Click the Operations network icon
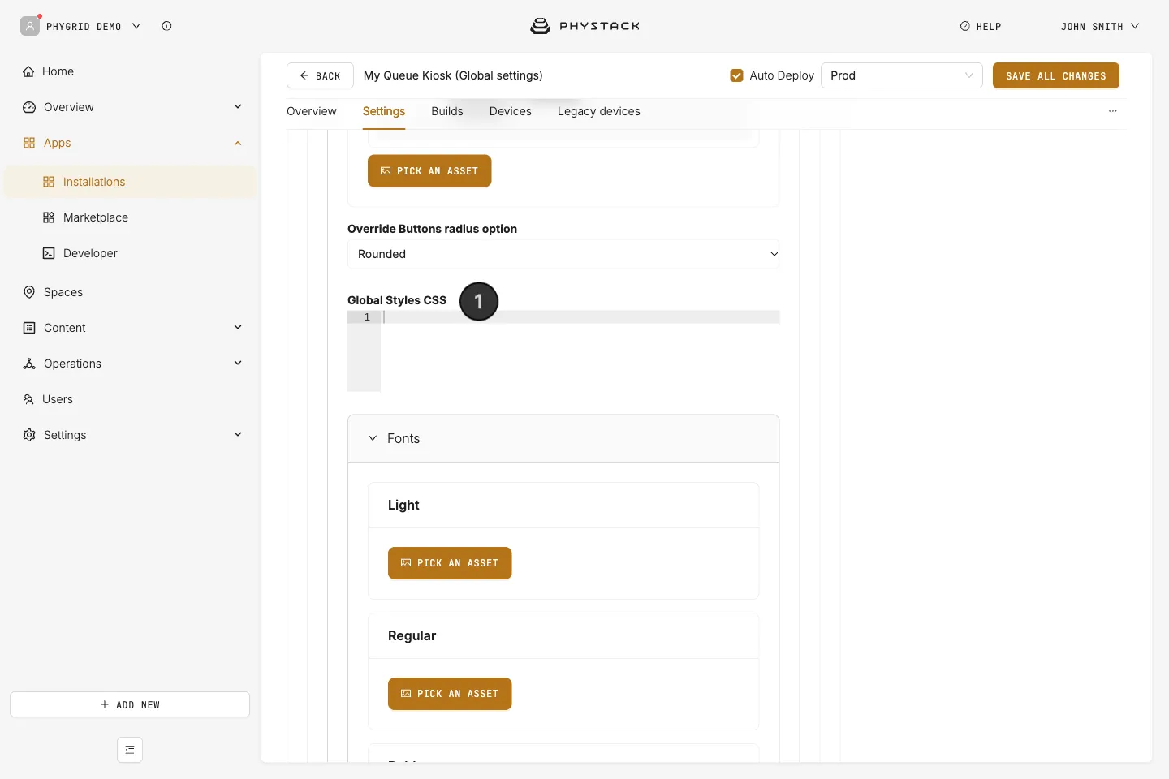1169x779 pixels. point(29,364)
